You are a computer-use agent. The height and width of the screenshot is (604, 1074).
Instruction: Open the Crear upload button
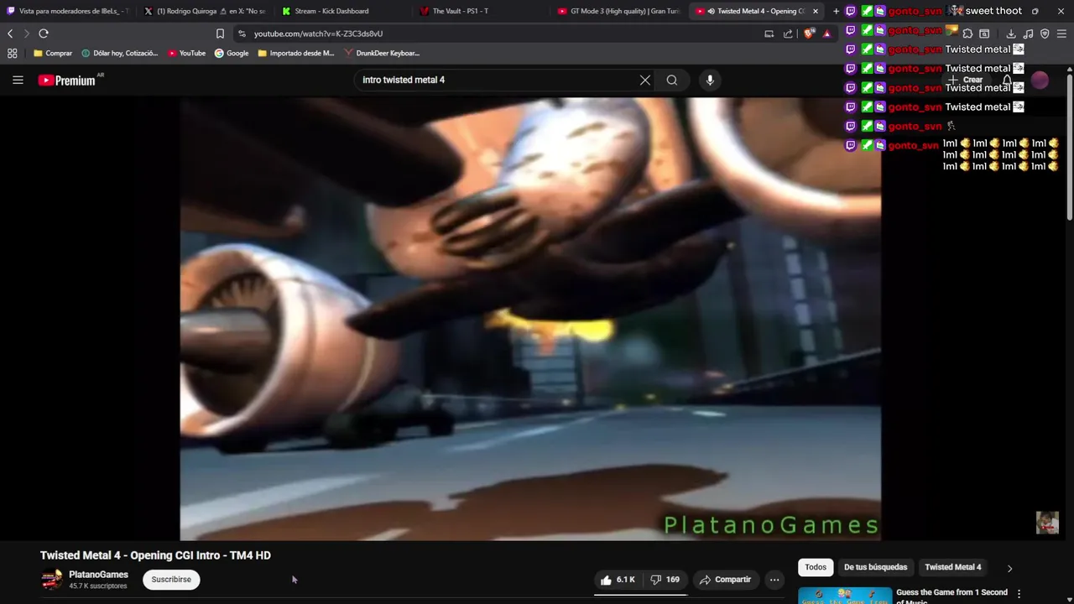[x=966, y=80]
